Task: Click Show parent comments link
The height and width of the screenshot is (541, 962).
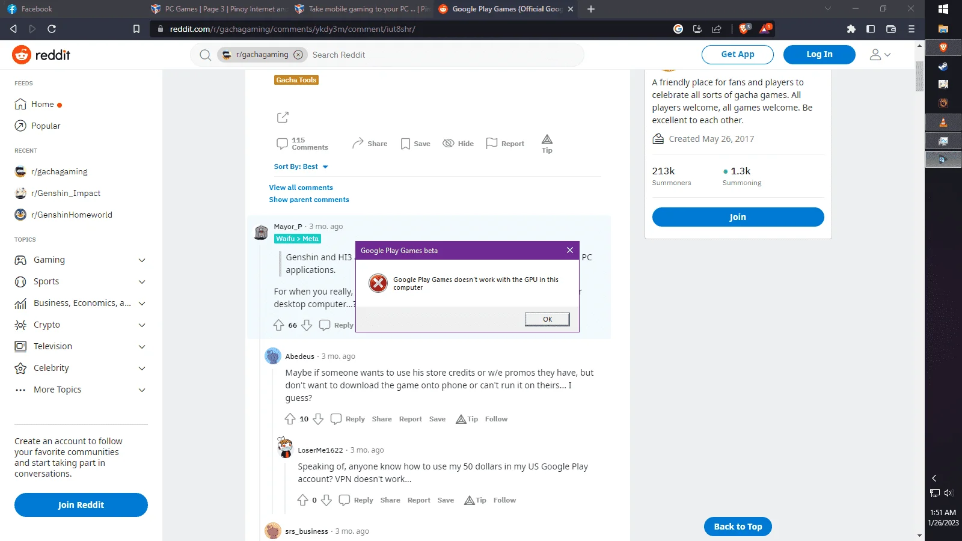Action: point(308,200)
